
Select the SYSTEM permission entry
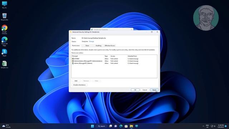pyautogui.click(x=114, y=59)
